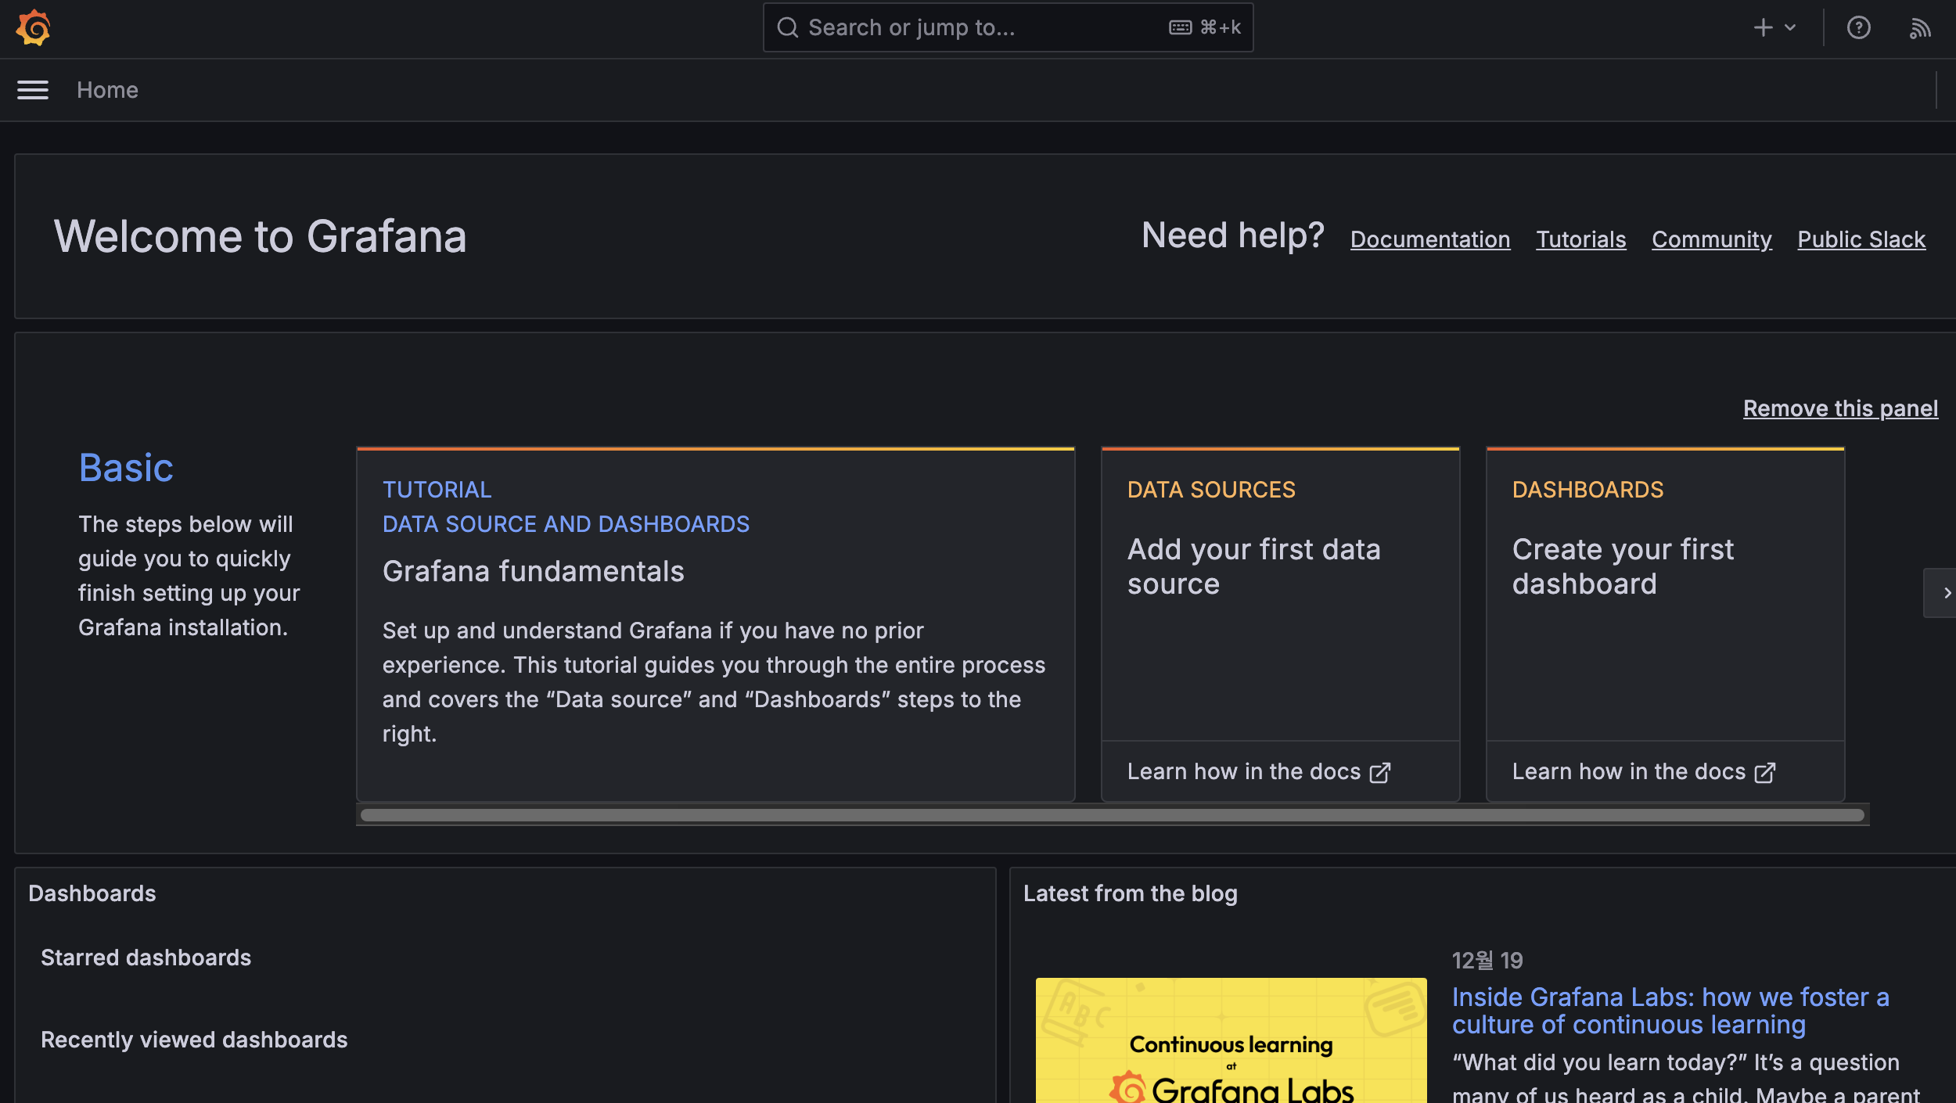Open the help question mark icon
This screenshot has width=1956, height=1103.
point(1858,28)
